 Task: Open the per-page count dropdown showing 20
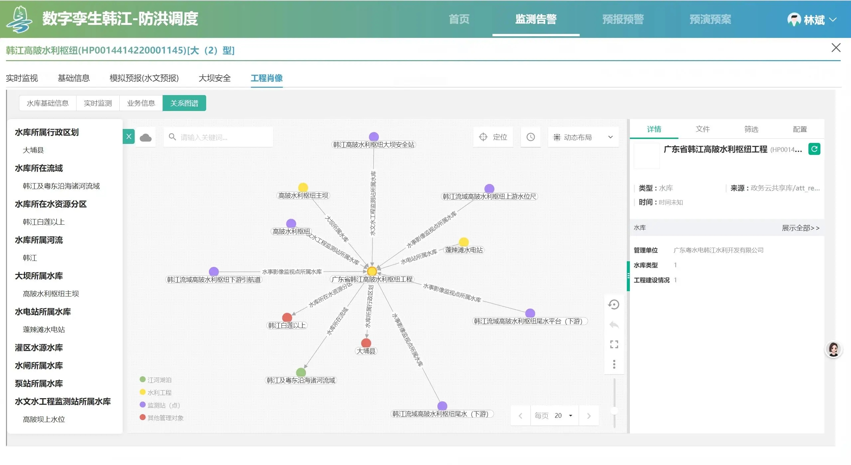pyautogui.click(x=563, y=415)
